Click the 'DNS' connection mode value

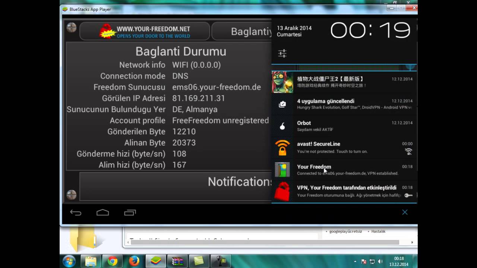coord(180,76)
